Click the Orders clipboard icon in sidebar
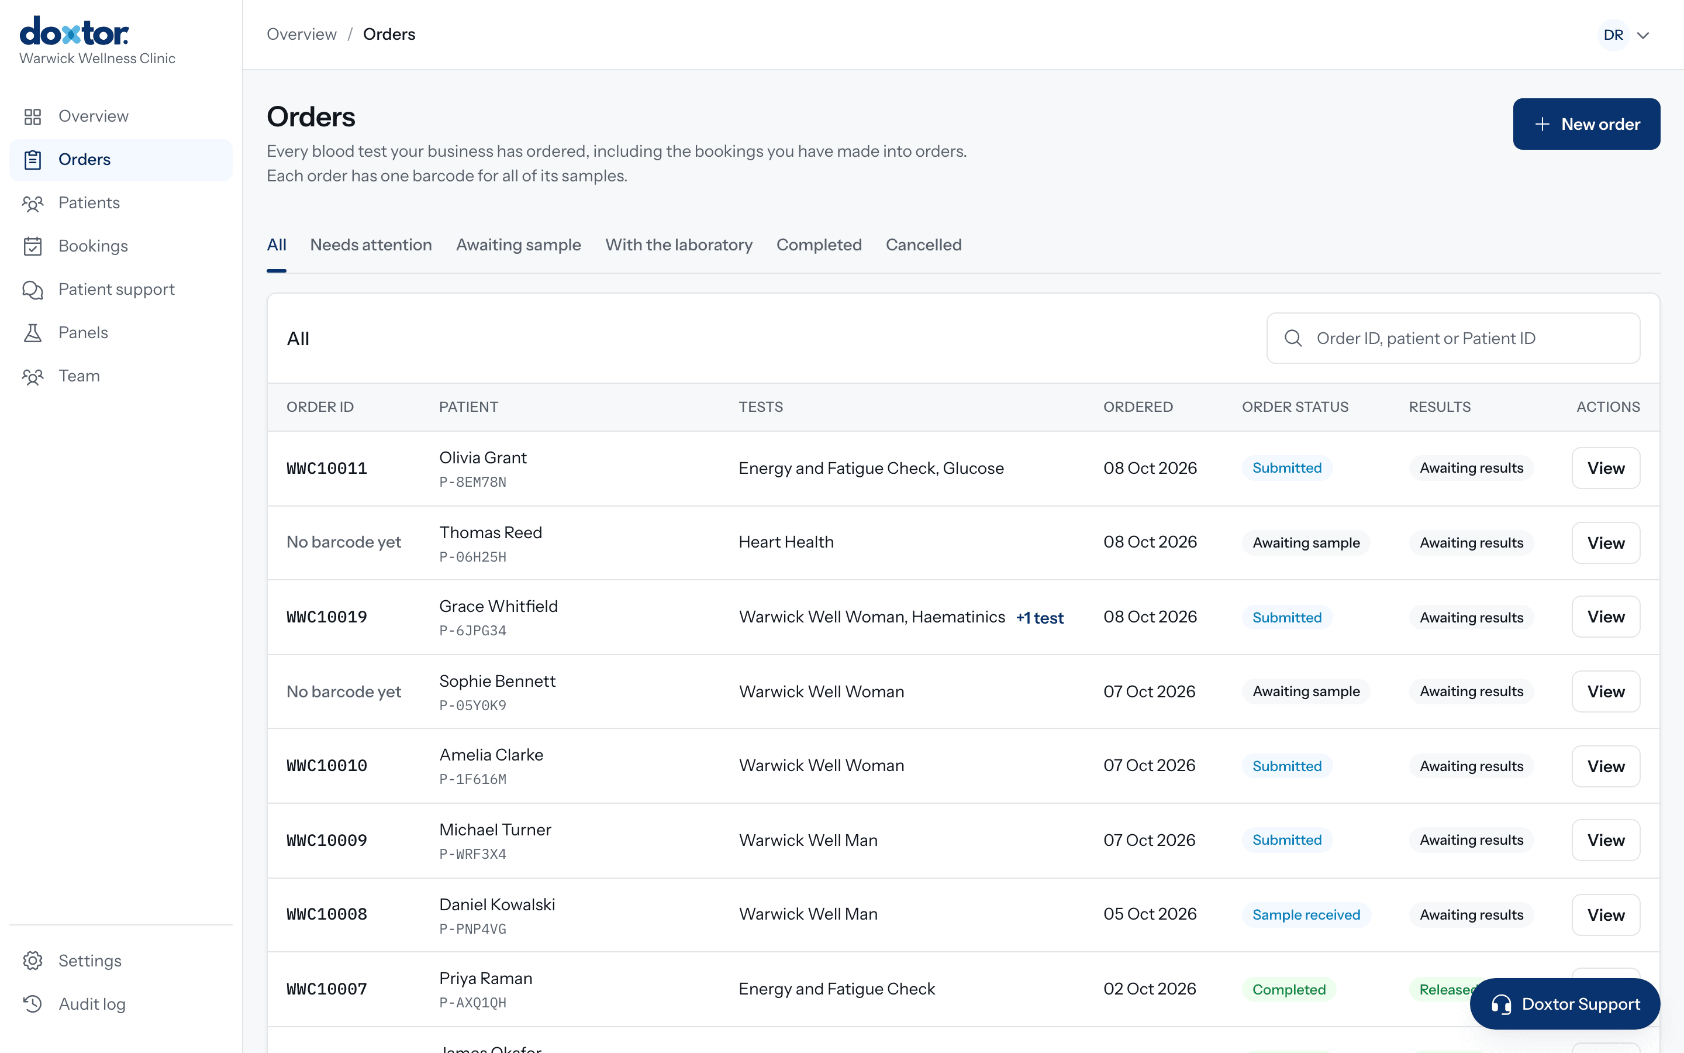The image size is (1684, 1053). coord(33,160)
